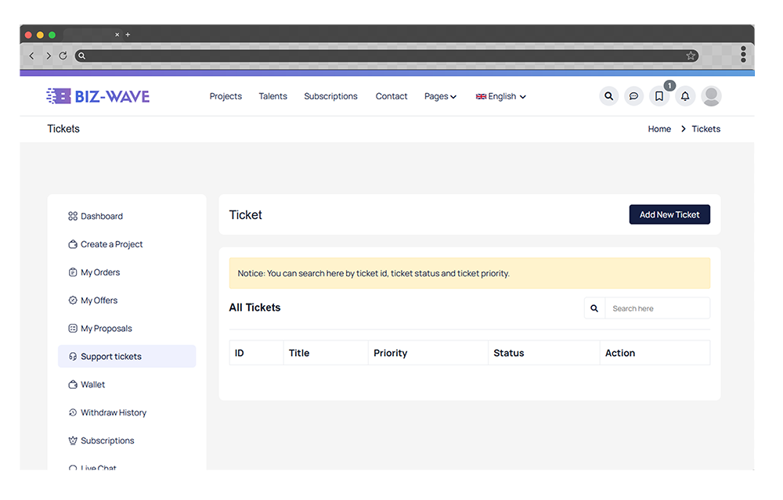
Task: Click the search magnifier icon in header
Action: point(608,96)
